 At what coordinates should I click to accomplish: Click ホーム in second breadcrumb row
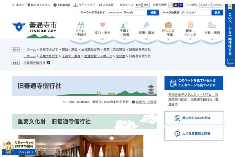pos(30,56)
